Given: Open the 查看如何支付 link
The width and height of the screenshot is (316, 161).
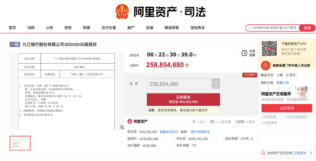Looking at the screenshot, I should coord(169,132).
